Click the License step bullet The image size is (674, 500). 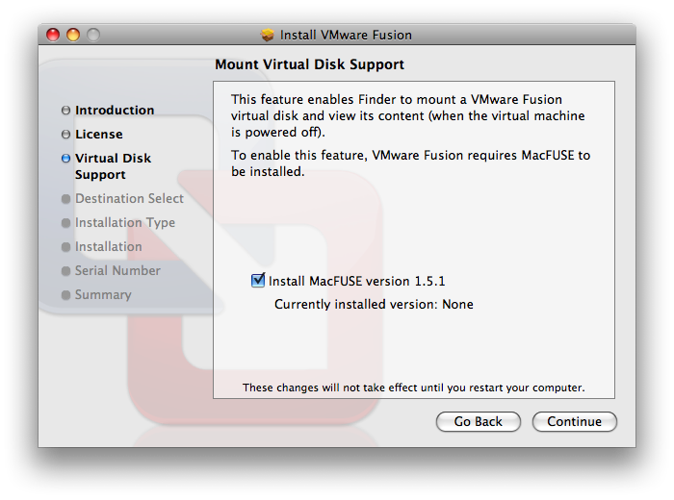[x=65, y=135]
